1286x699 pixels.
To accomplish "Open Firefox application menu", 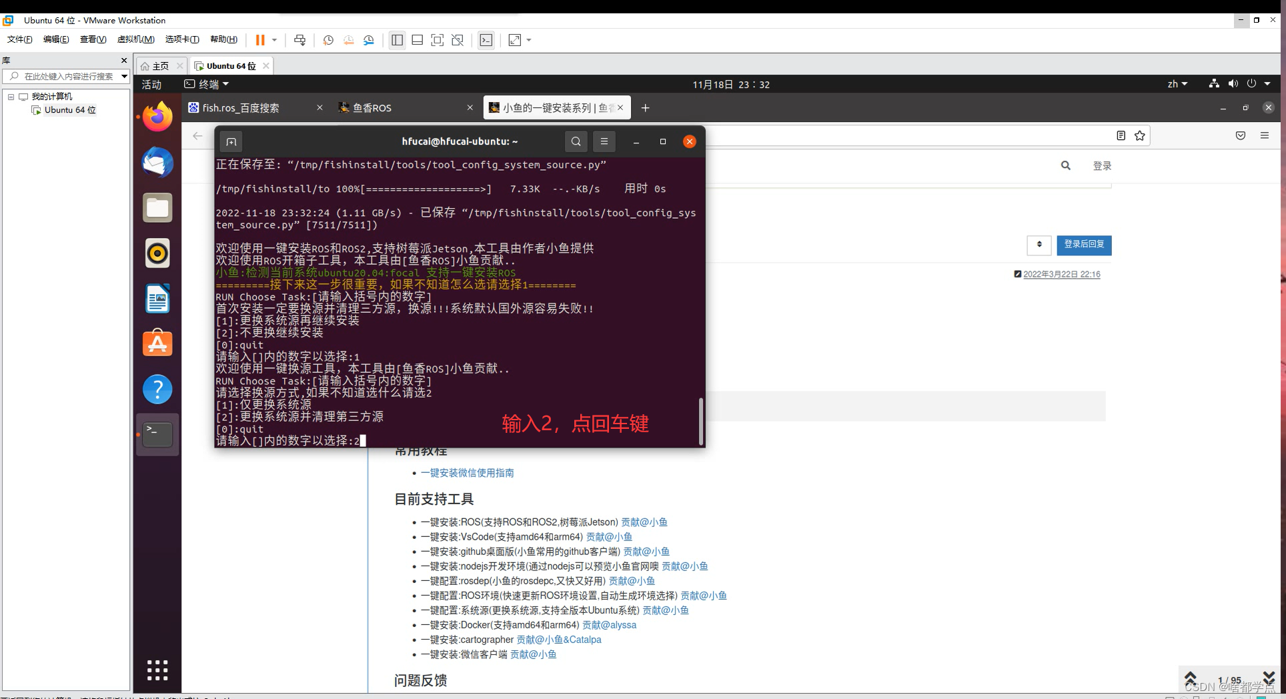I will (x=1265, y=135).
